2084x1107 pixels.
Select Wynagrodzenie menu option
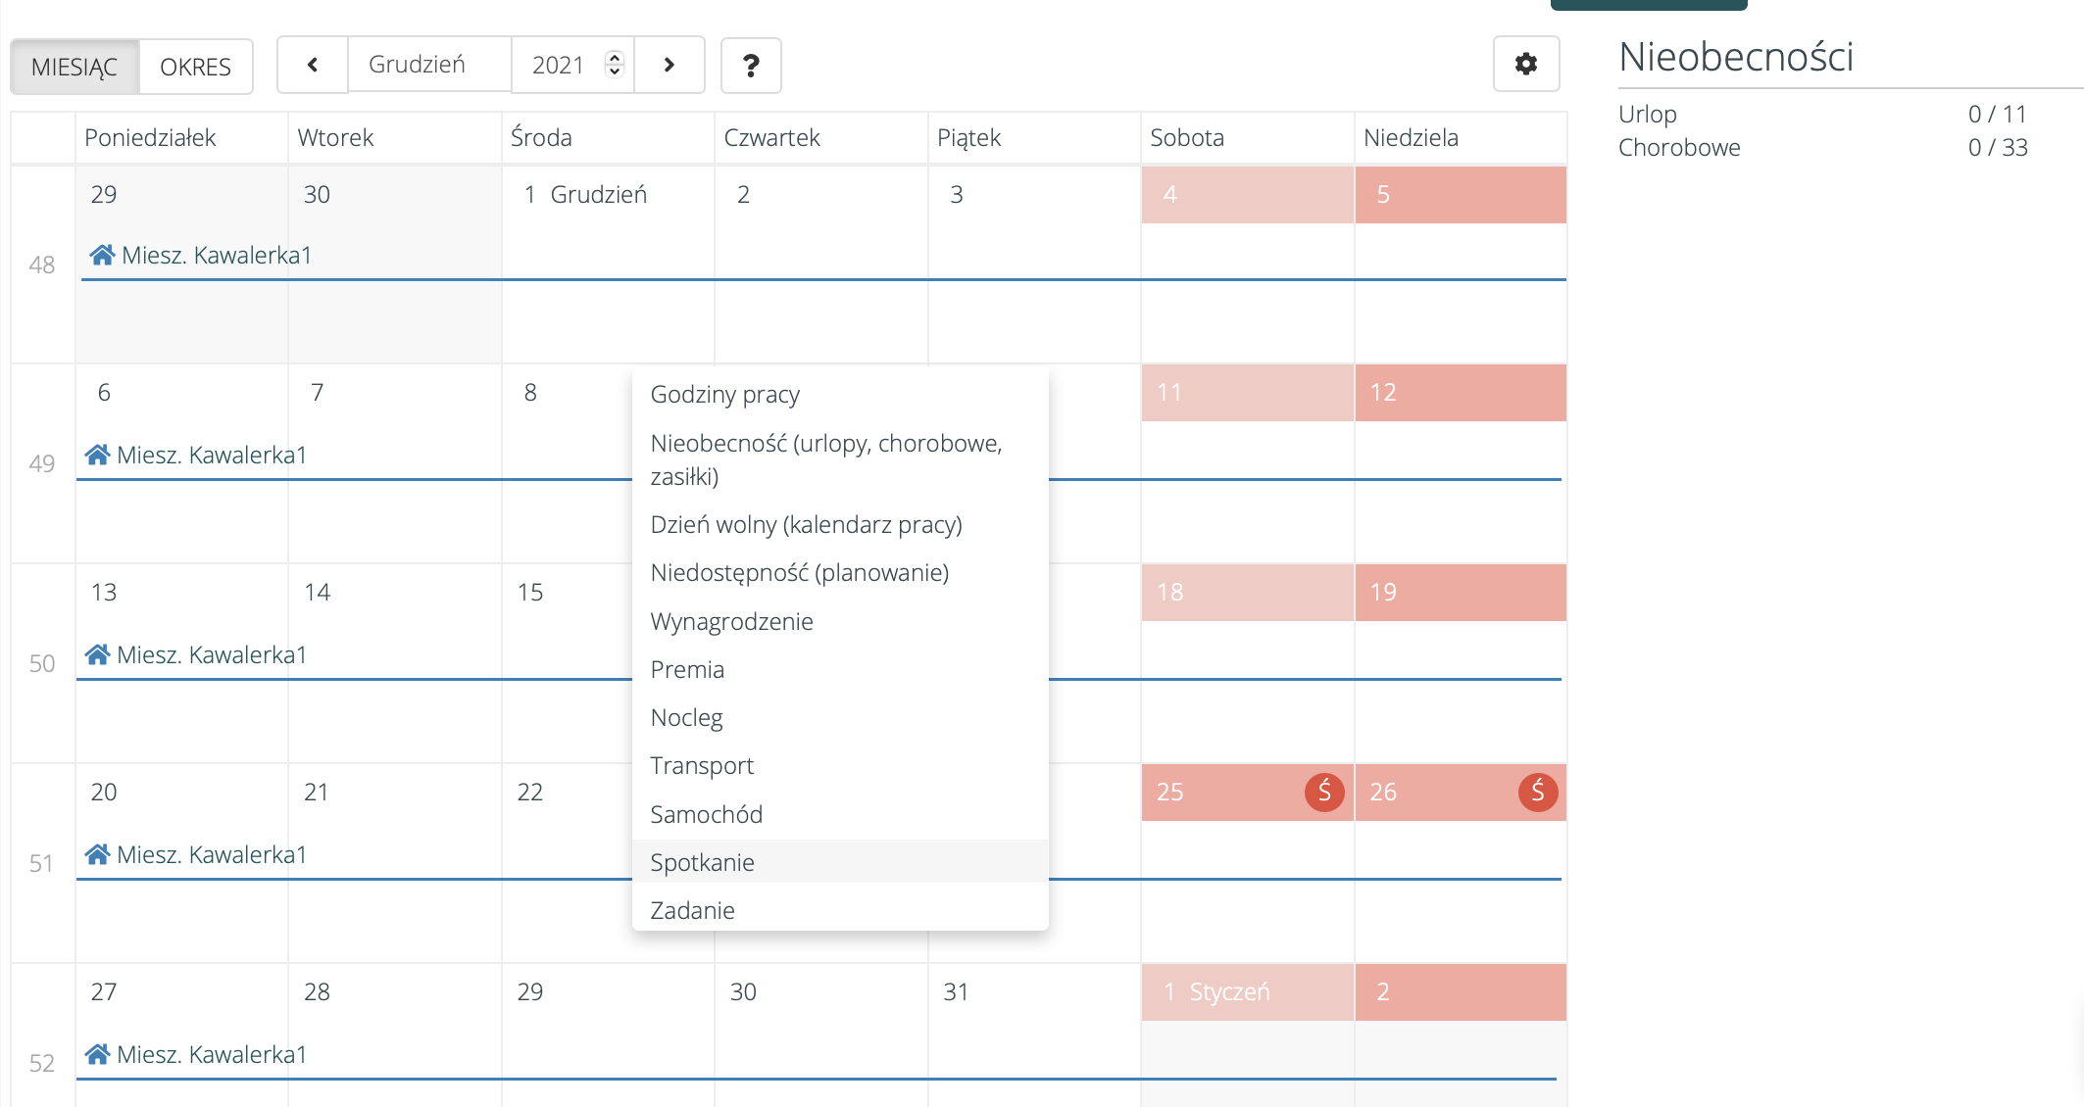(731, 622)
